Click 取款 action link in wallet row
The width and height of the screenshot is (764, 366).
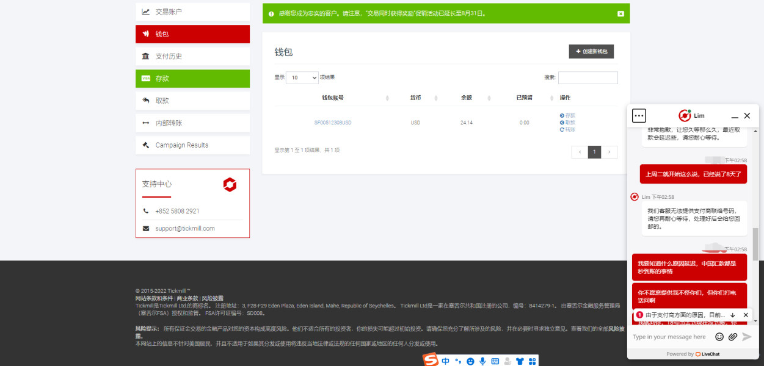coord(567,123)
